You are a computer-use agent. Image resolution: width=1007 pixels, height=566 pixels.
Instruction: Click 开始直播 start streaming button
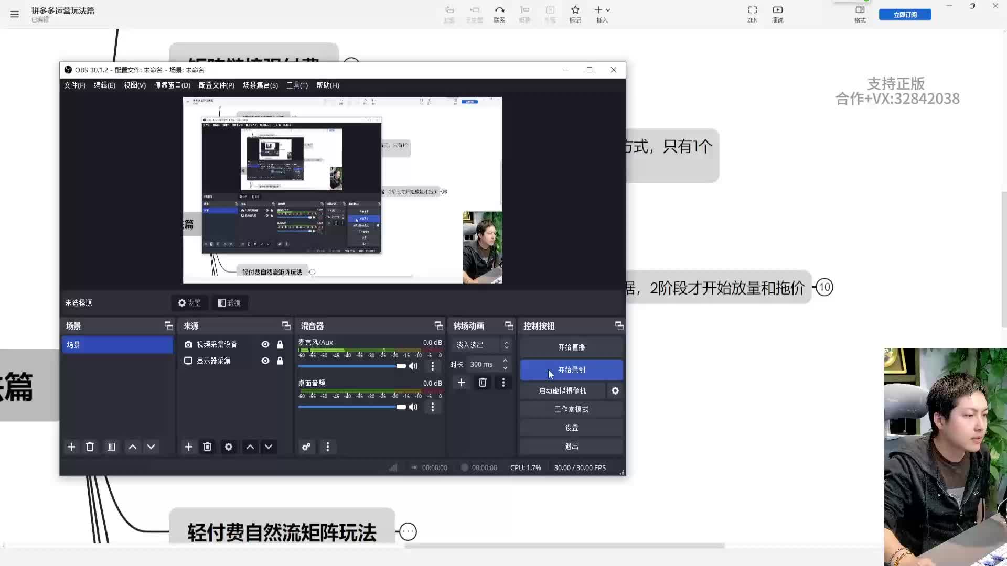pos(572,347)
